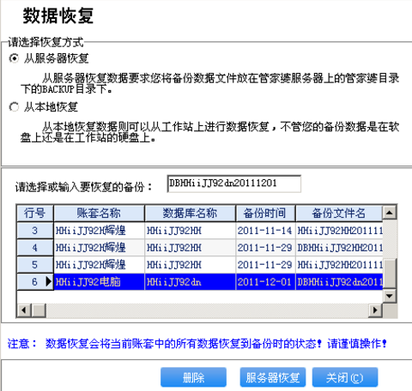Click the 备份文件名 column header
This screenshot has height=391, width=412.
tap(339, 214)
